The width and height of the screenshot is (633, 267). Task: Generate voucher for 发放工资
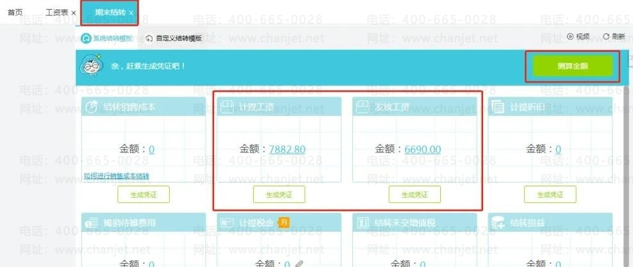[x=415, y=195]
